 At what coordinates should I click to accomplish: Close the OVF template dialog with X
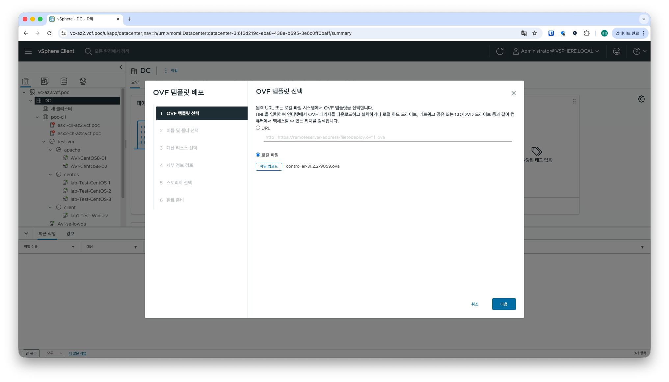click(514, 93)
